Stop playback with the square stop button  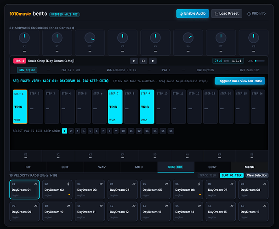click(143, 61)
